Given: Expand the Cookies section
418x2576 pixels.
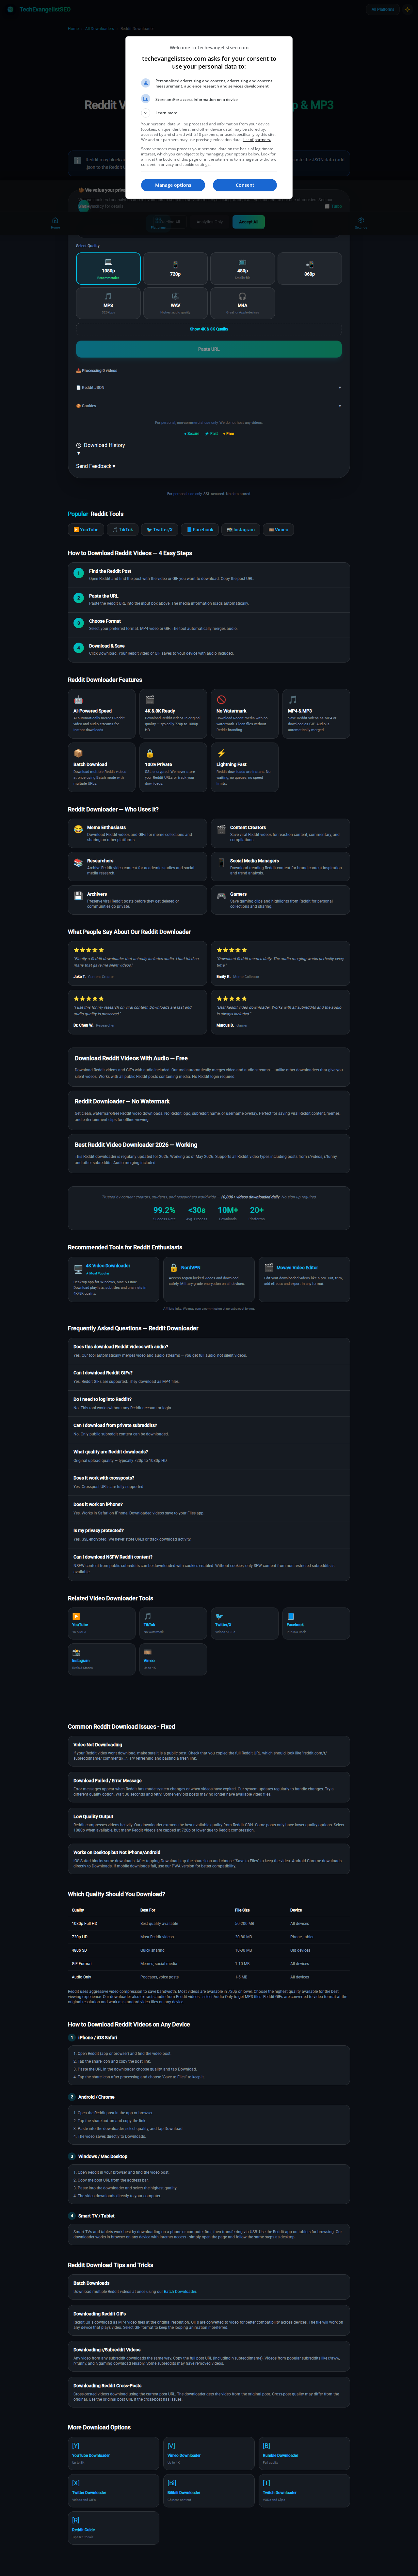Looking at the screenshot, I should pyautogui.click(x=209, y=406).
